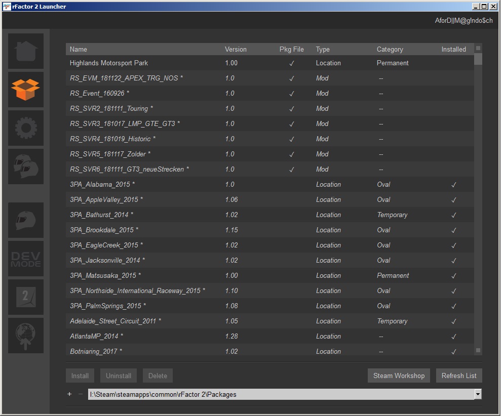Select the orange Packages box icon
Screen dimensions: 502x416
25,90
